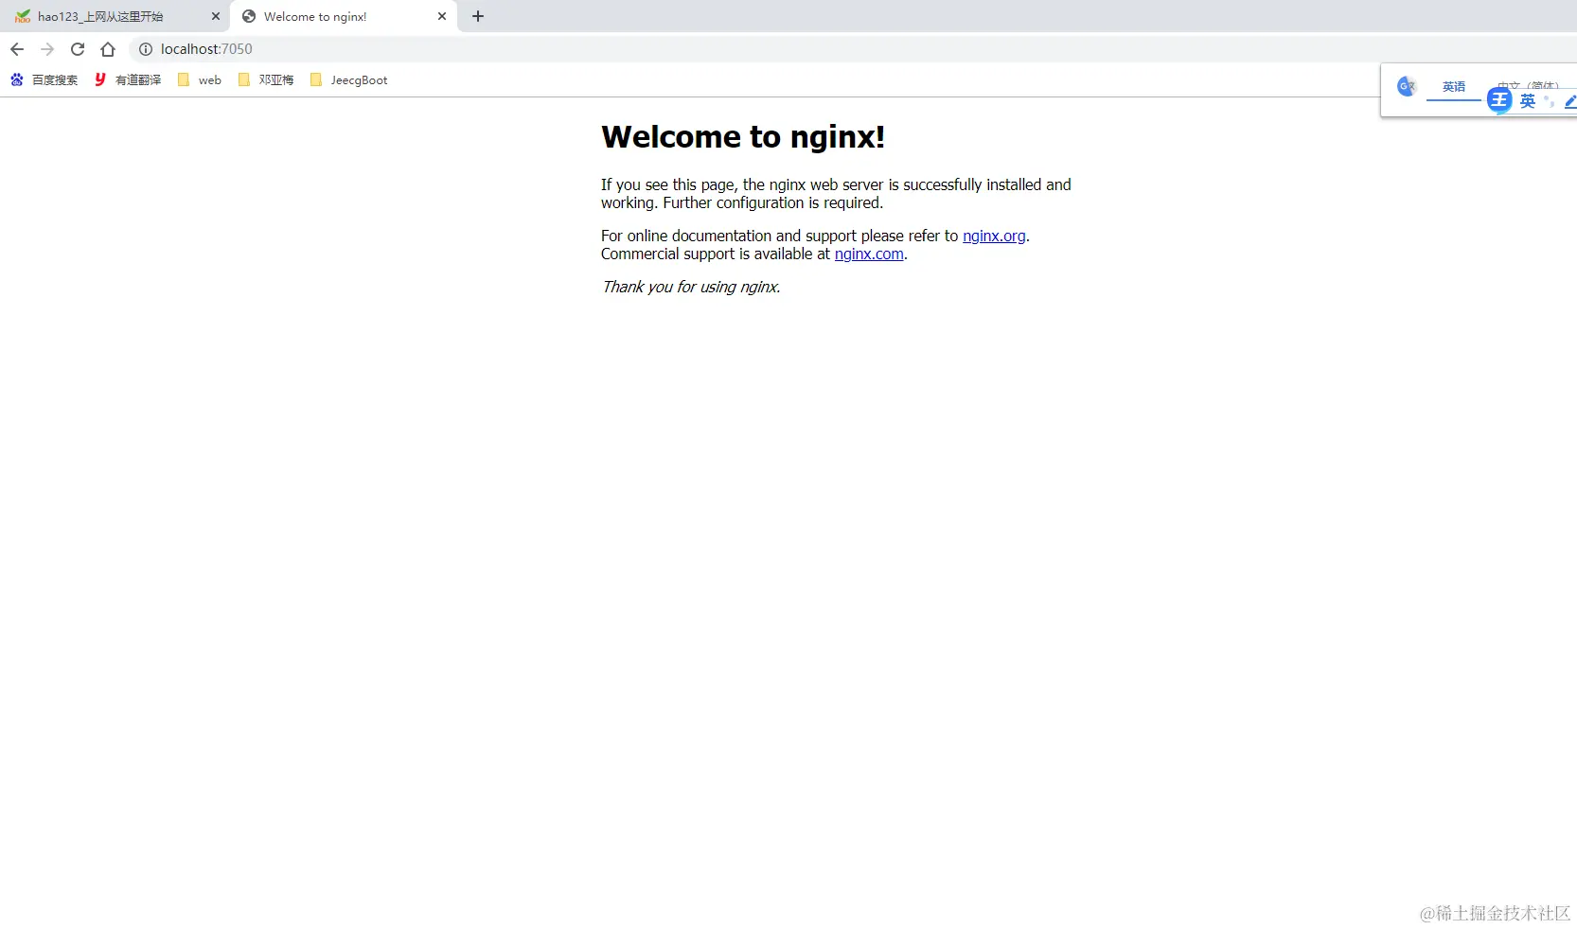Toggle the 英 language mode indicator

click(1528, 101)
